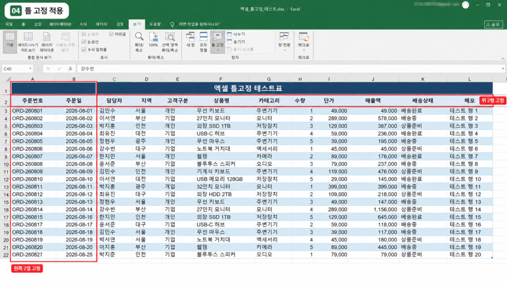The height and width of the screenshot is (285, 507).
Task: Click the 공유 share button
Action: point(494,25)
